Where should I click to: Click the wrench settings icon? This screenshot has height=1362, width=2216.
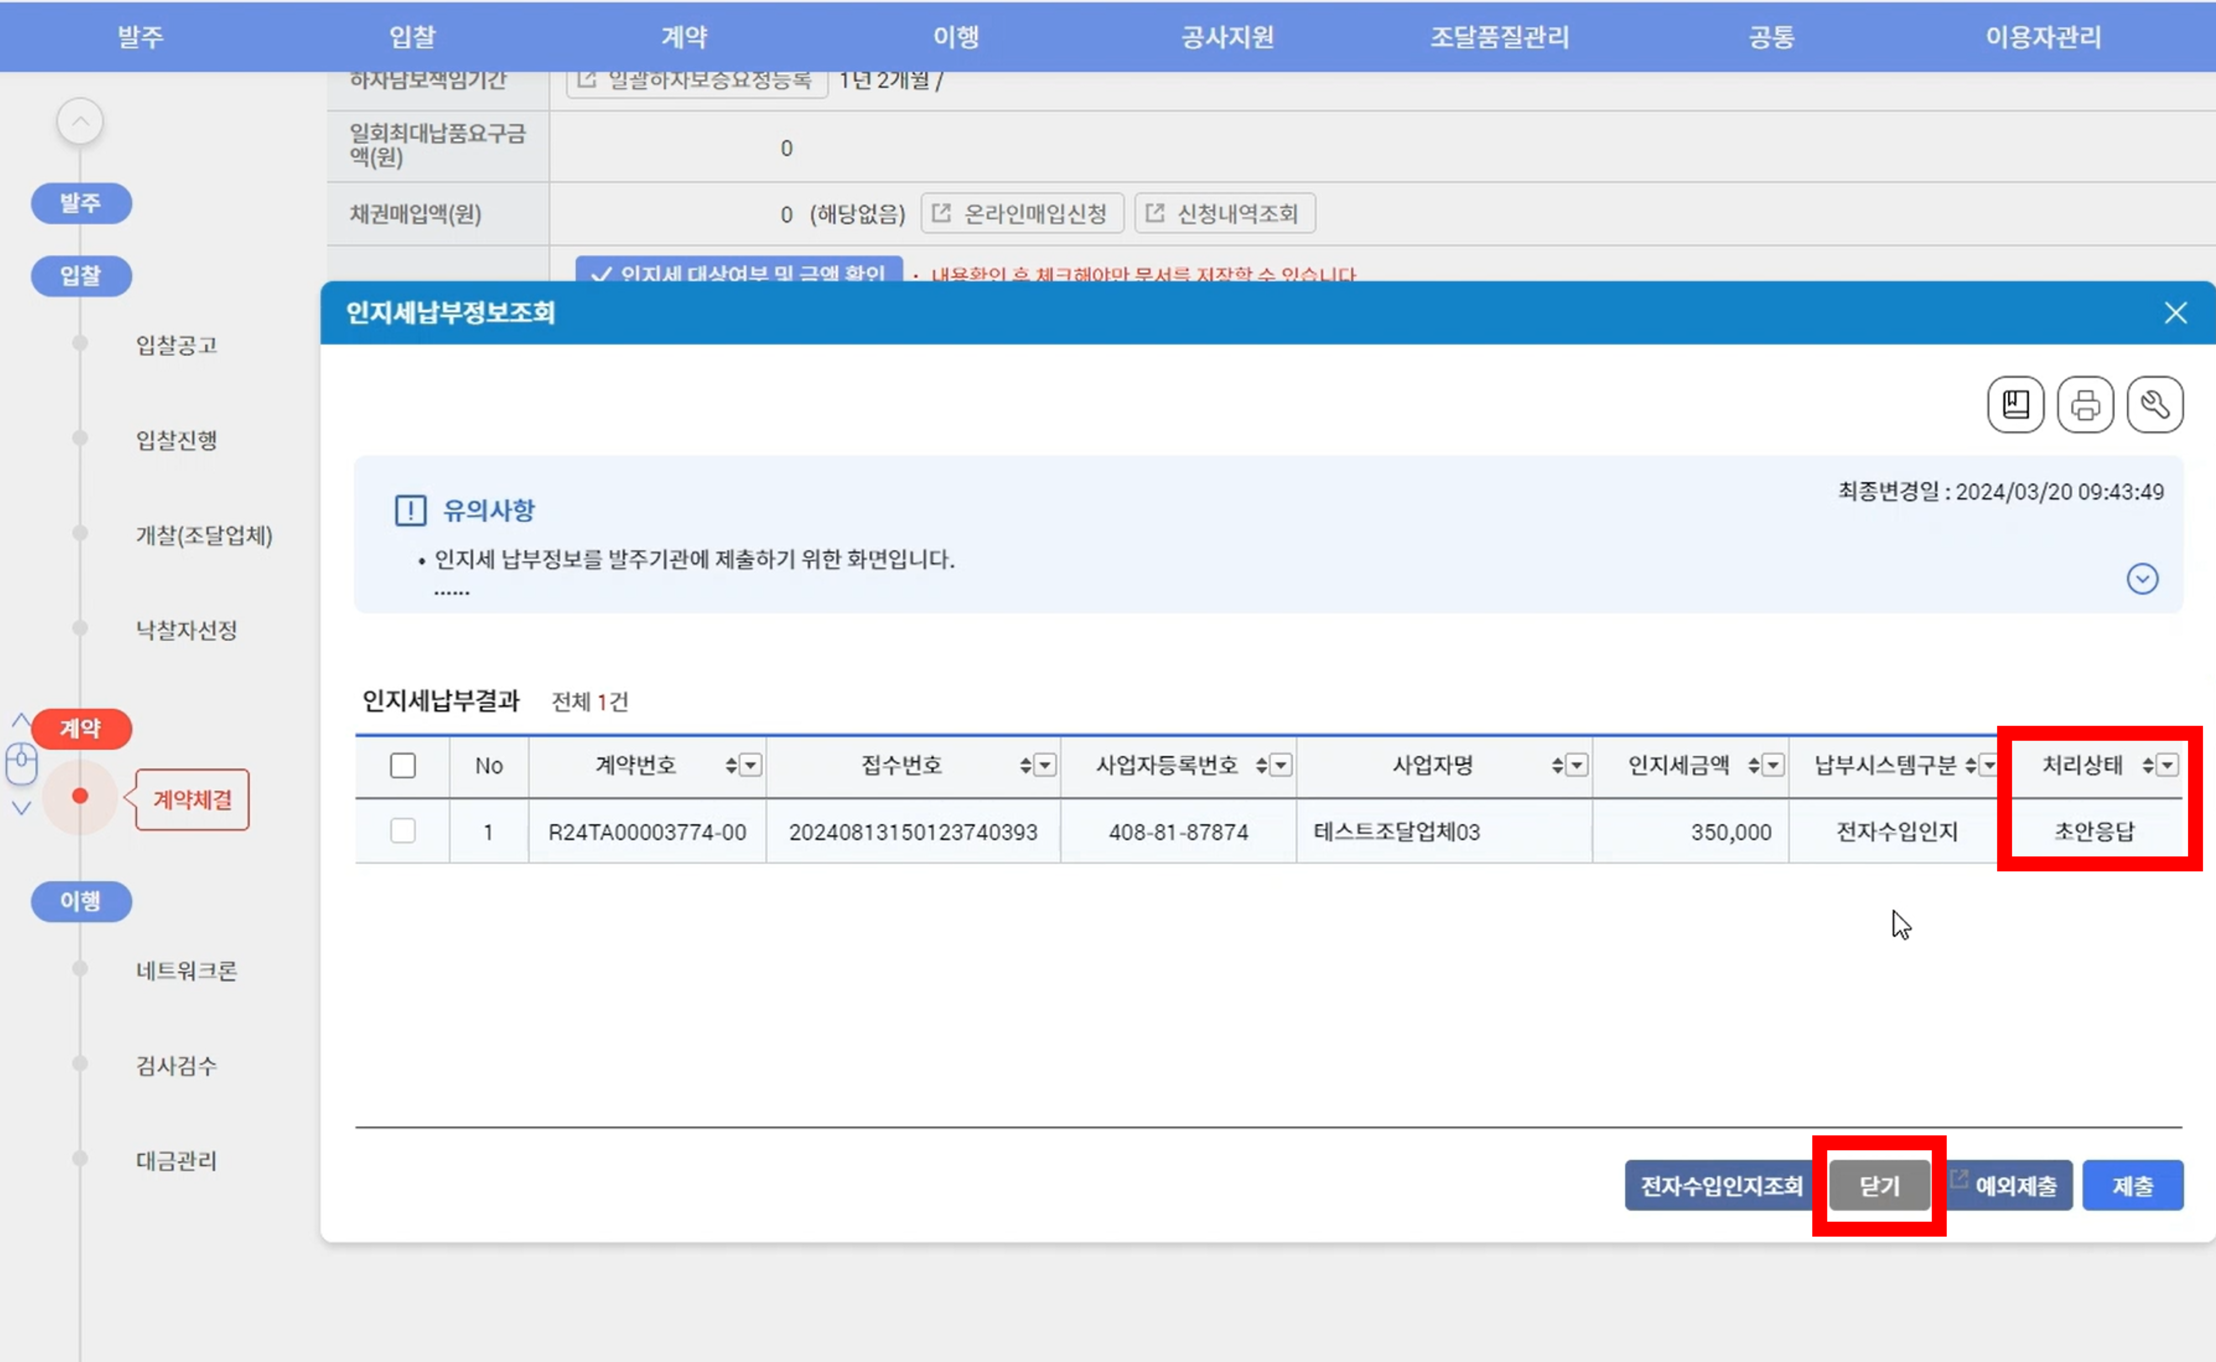point(2155,405)
